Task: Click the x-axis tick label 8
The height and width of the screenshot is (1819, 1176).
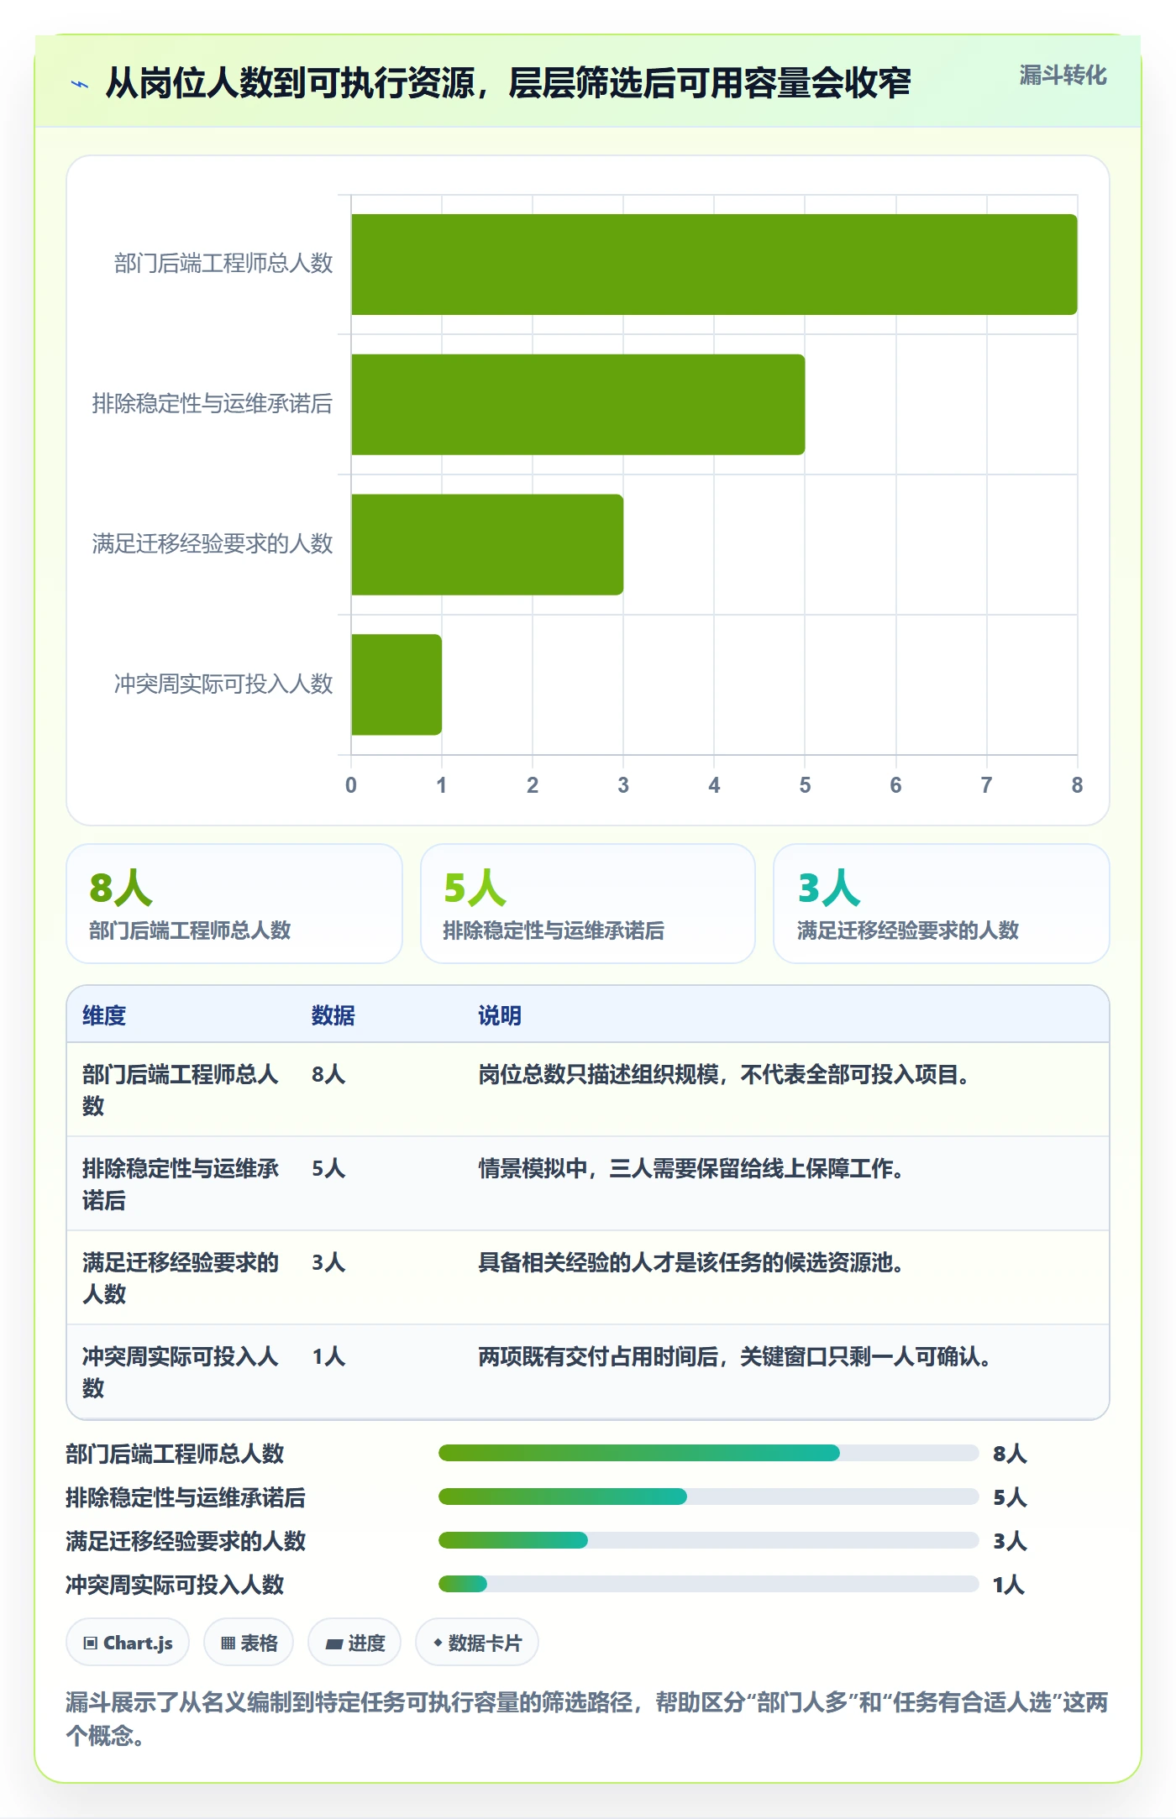Action: point(1077,785)
